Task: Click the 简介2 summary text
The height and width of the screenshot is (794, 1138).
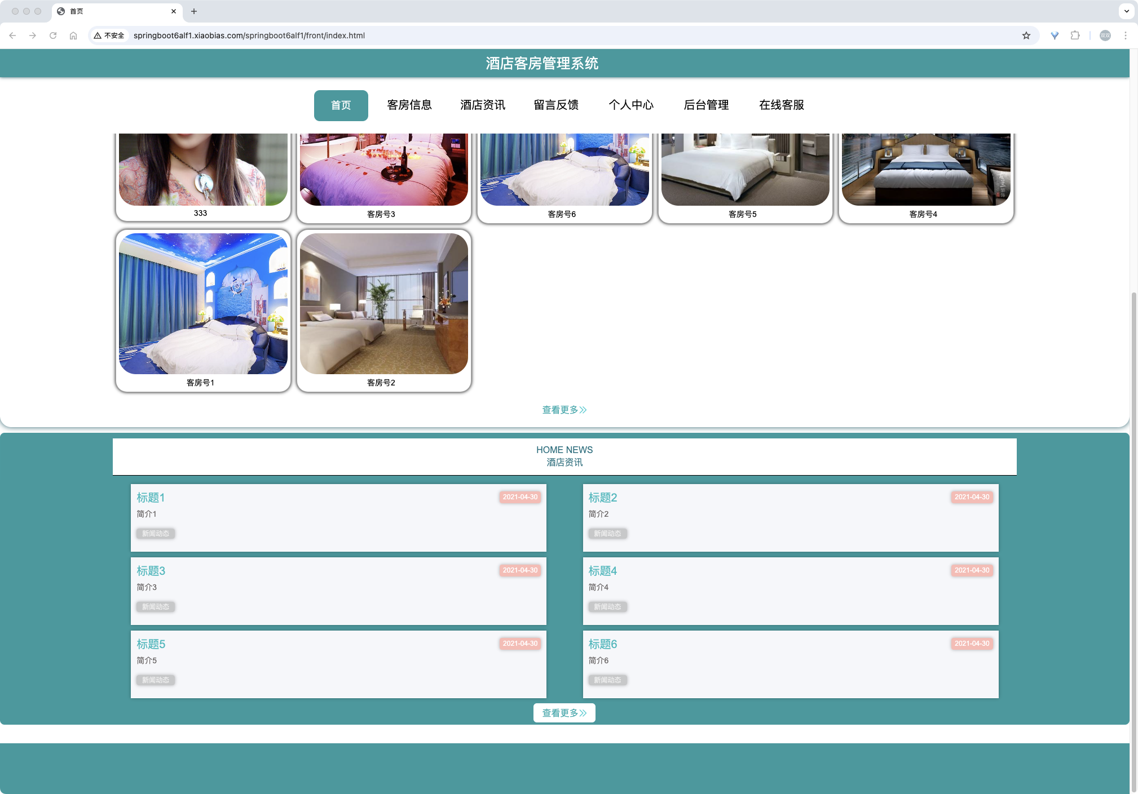Action: (598, 514)
